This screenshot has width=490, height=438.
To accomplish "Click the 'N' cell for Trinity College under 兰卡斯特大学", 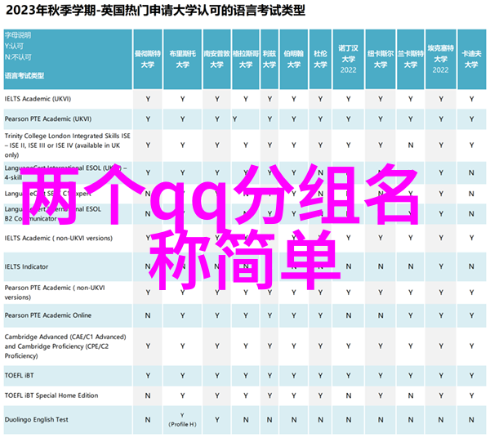I will pyautogui.click(x=411, y=145).
